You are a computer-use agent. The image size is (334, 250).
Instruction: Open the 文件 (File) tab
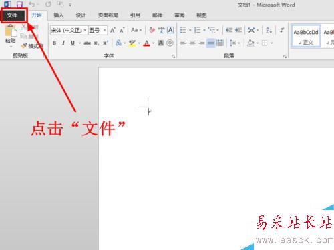12,15
